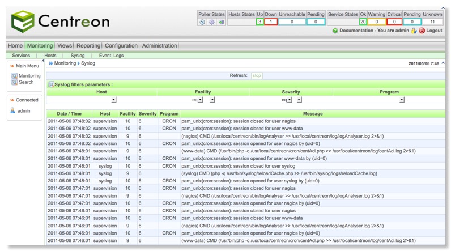Click the user profile icon beside admin text

414,31
